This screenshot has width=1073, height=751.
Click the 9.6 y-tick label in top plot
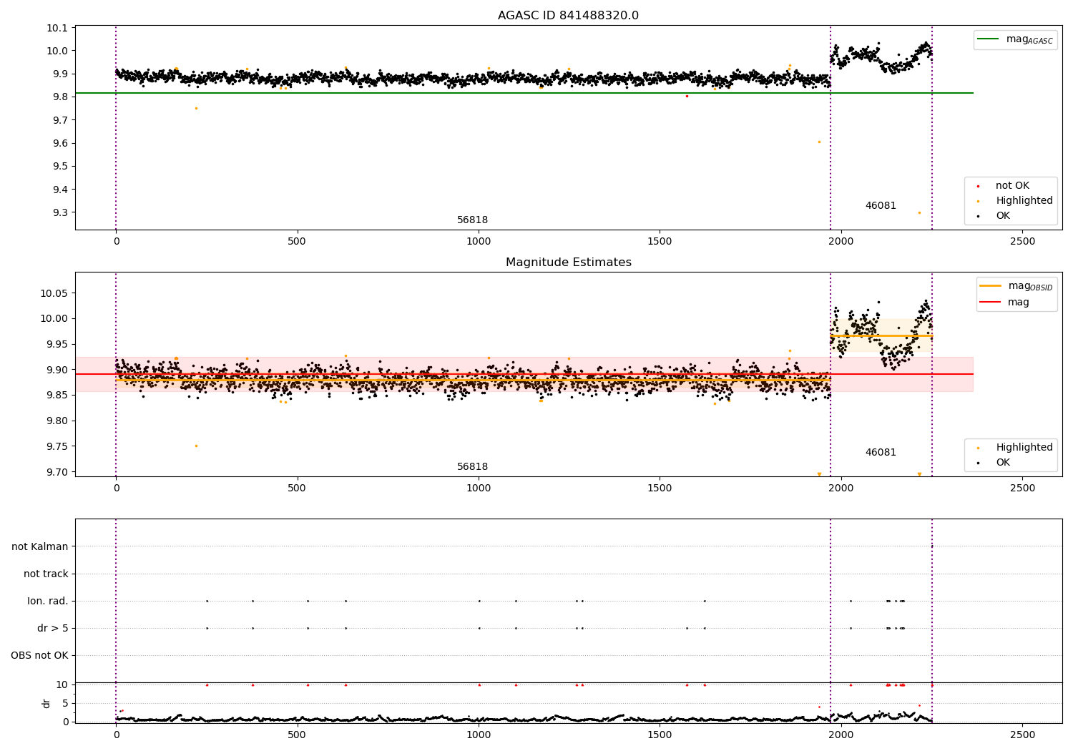[59, 143]
